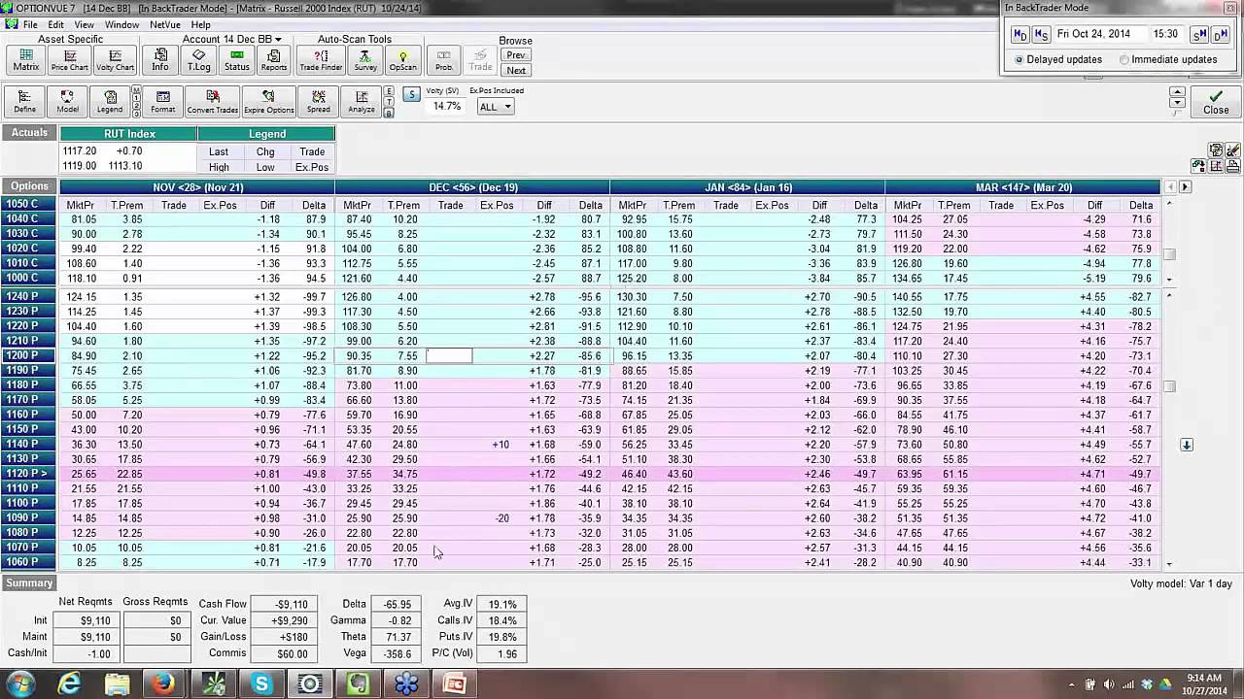Open Internet Explorer from taskbar
The width and height of the screenshot is (1244, 699).
(x=69, y=684)
